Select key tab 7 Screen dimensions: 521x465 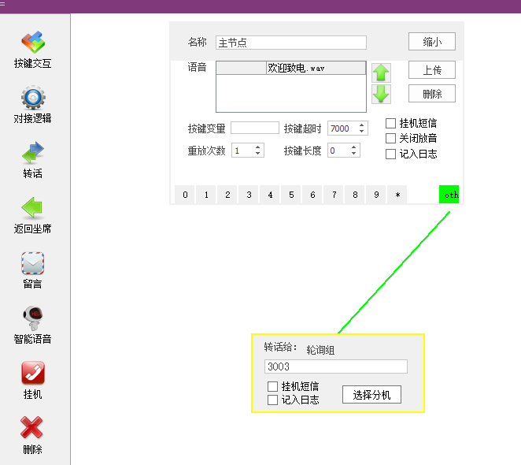point(334,195)
